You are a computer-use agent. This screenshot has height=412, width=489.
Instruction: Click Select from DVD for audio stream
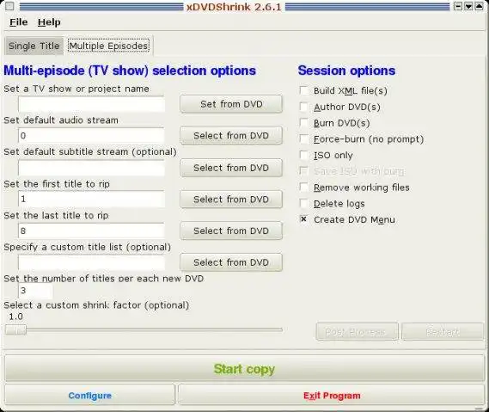tap(231, 136)
